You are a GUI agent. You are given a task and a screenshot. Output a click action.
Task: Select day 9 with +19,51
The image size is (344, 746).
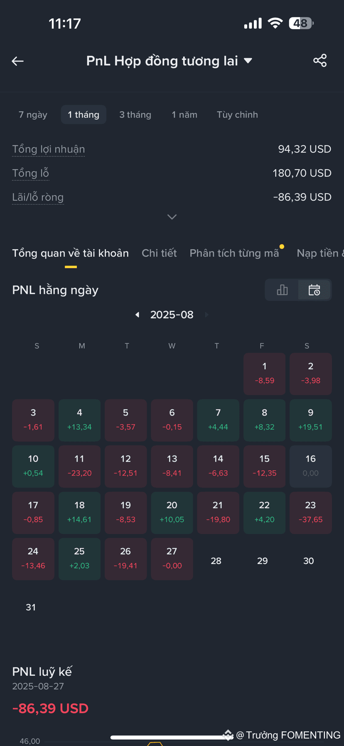click(310, 420)
